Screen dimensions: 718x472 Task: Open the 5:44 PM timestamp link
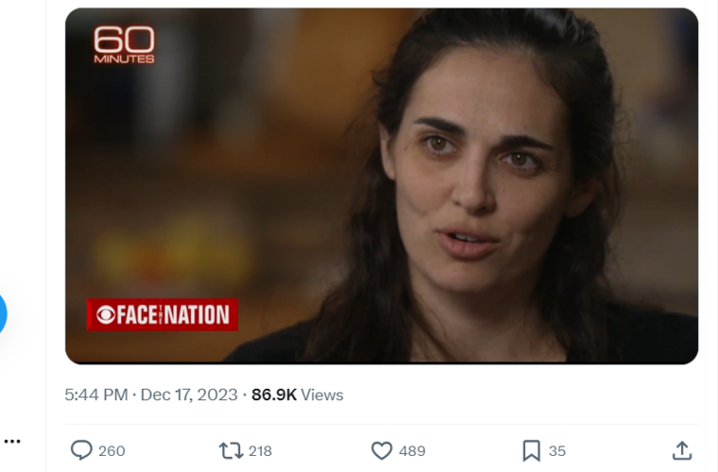tap(96, 395)
